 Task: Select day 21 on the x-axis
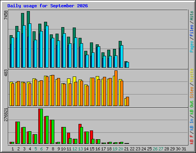[126, 149]
